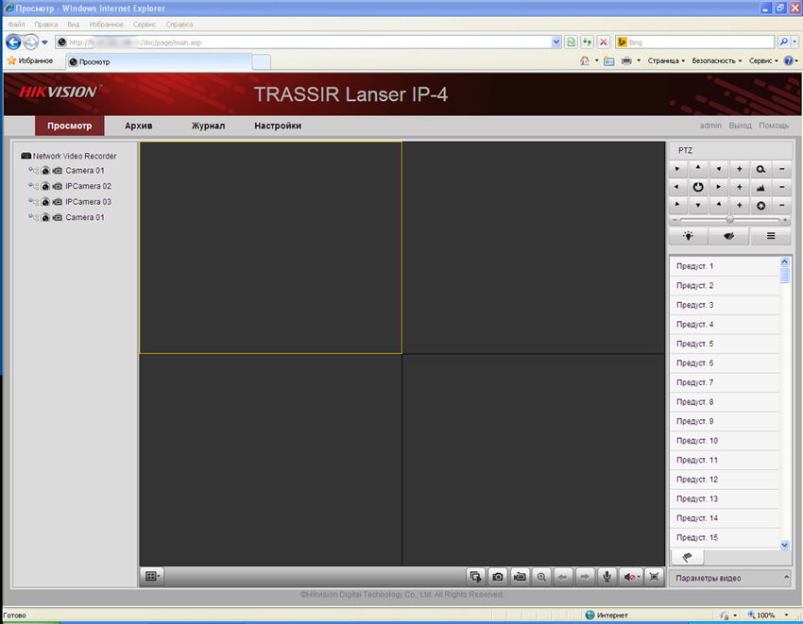Click the focus plus button
This screenshot has width=803, height=624.
(x=739, y=187)
